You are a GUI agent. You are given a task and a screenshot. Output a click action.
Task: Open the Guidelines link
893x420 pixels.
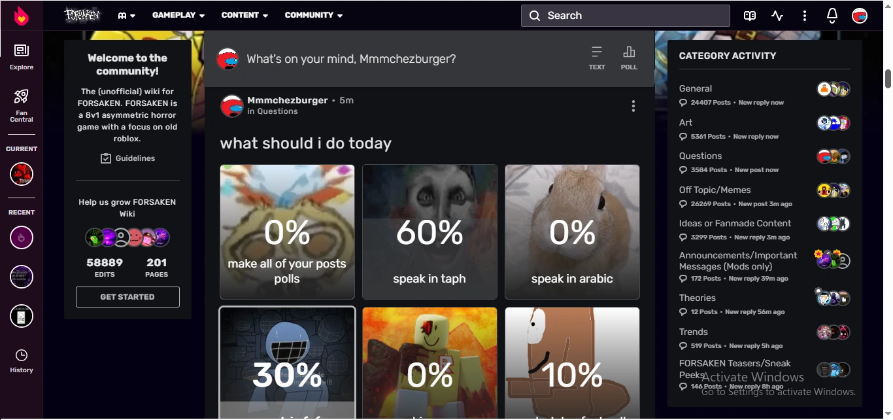(135, 158)
